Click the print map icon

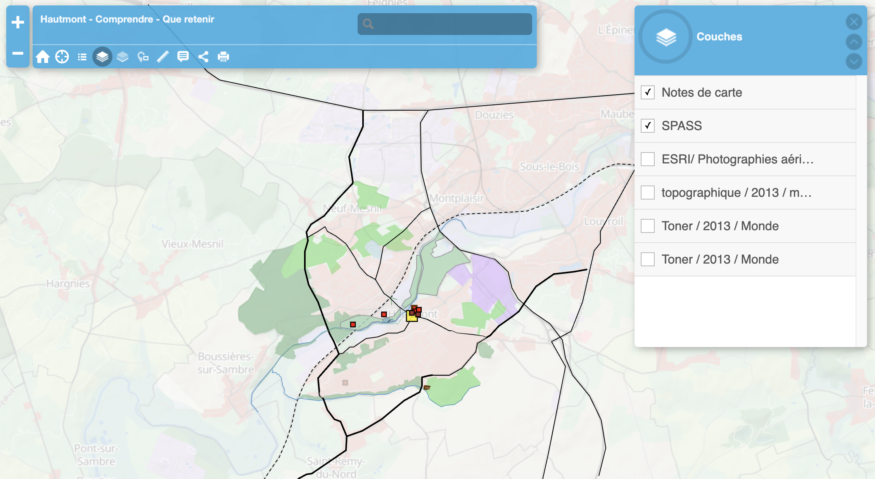coord(223,57)
